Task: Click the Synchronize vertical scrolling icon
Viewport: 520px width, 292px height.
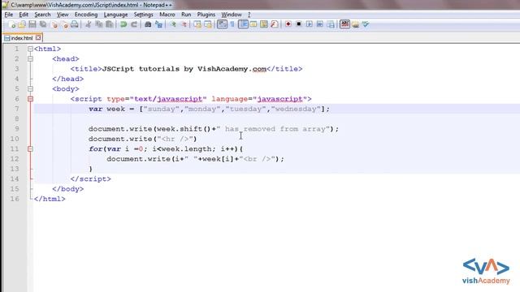Action: point(197,24)
